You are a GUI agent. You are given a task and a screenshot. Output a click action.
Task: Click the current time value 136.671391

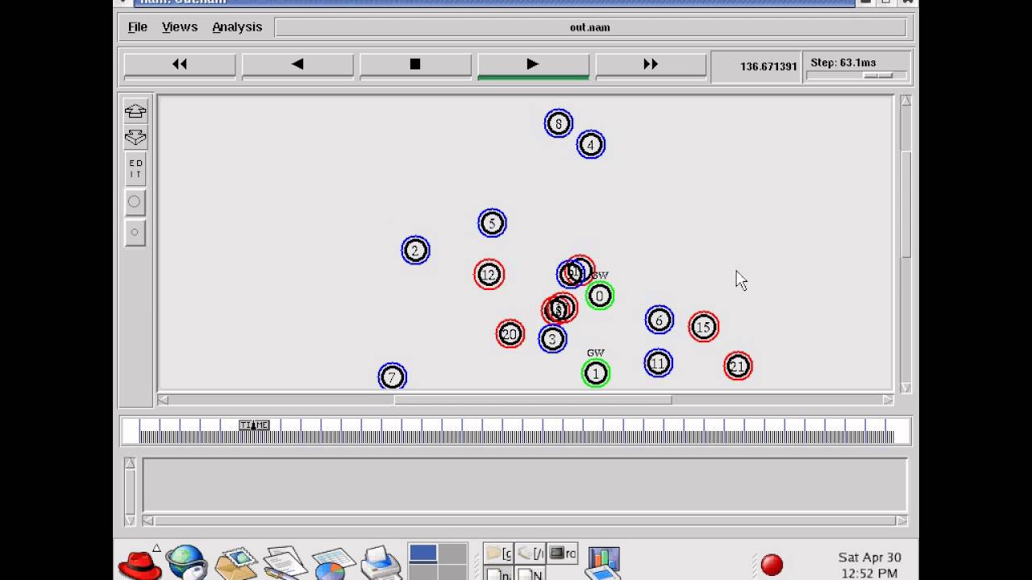(x=768, y=67)
